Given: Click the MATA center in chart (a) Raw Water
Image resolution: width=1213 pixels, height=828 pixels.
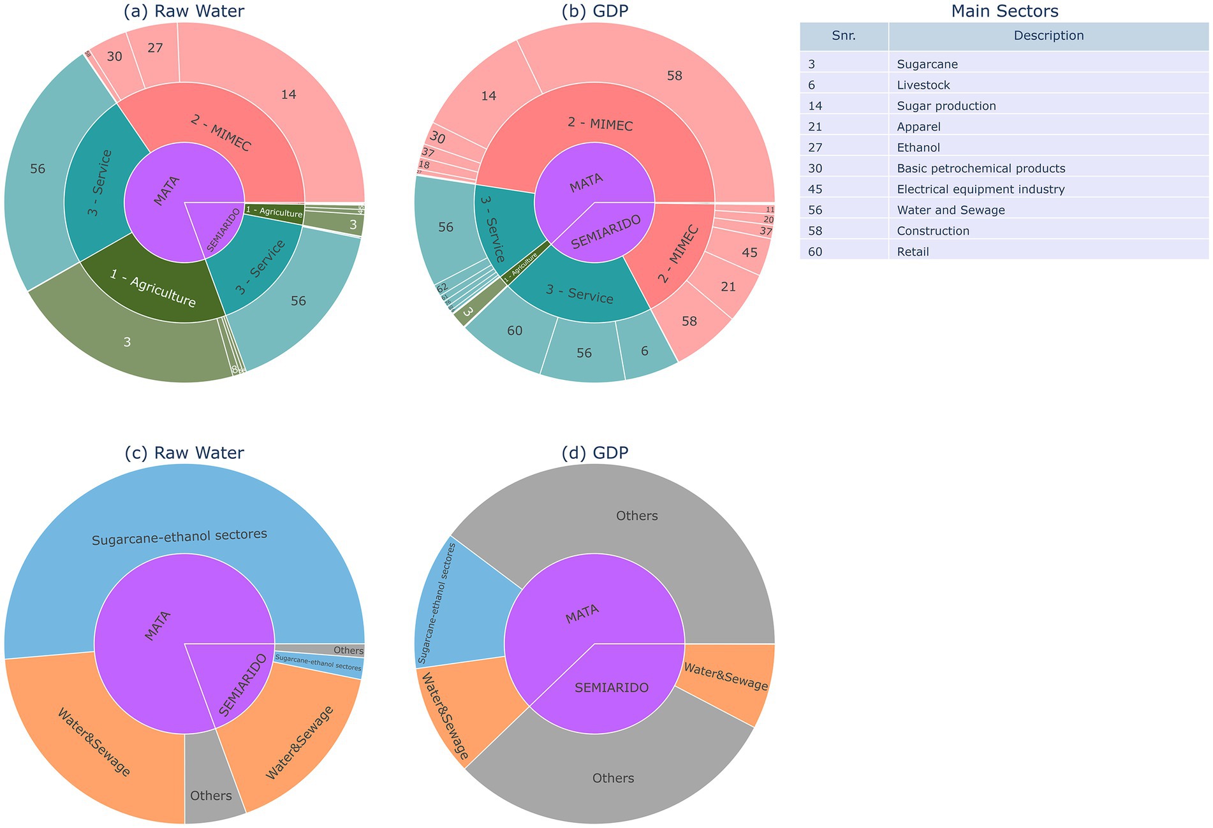Looking at the screenshot, I should pos(167,191).
